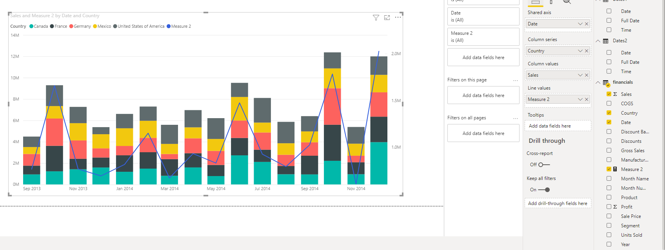Check the COGS field checkbox
The height and width of the screenshot is (250, 665).
click(609, 103)
